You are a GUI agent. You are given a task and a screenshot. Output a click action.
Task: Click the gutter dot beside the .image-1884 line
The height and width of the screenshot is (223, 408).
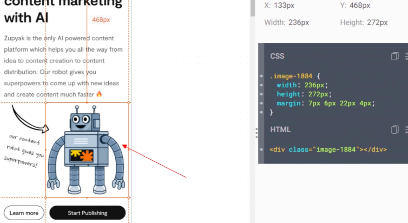(261, 76)
